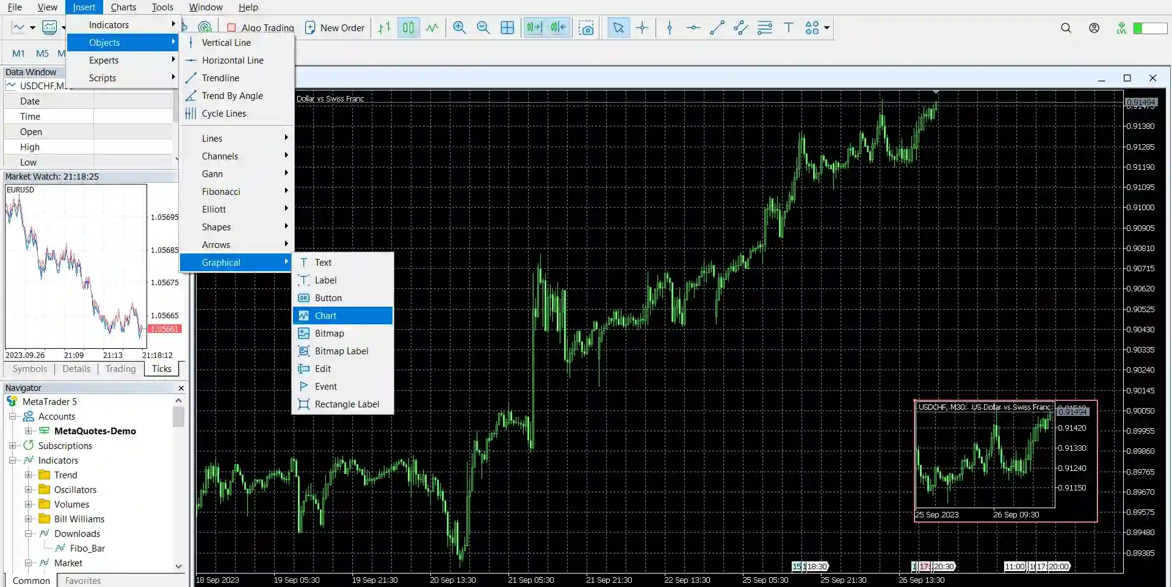Viewport: 1172px width, 587px height.
Task: Draw equidistant channel via toolbar icon
Action: [x=741, y=27]
